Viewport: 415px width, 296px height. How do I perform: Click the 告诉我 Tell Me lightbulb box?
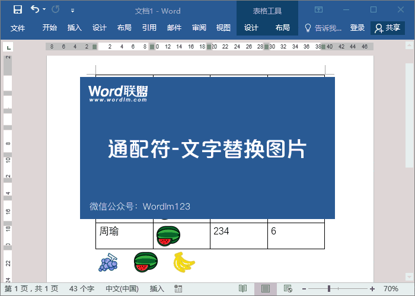323,28
